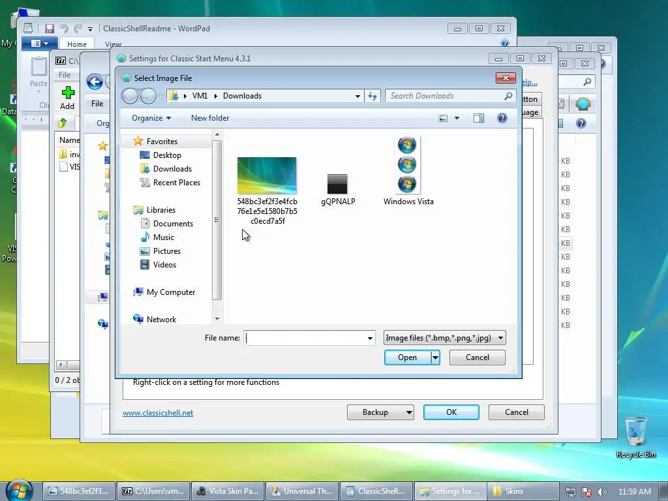Click the File name input box
The height and width of the screenshot is (501, 668).
click(304, 338)
